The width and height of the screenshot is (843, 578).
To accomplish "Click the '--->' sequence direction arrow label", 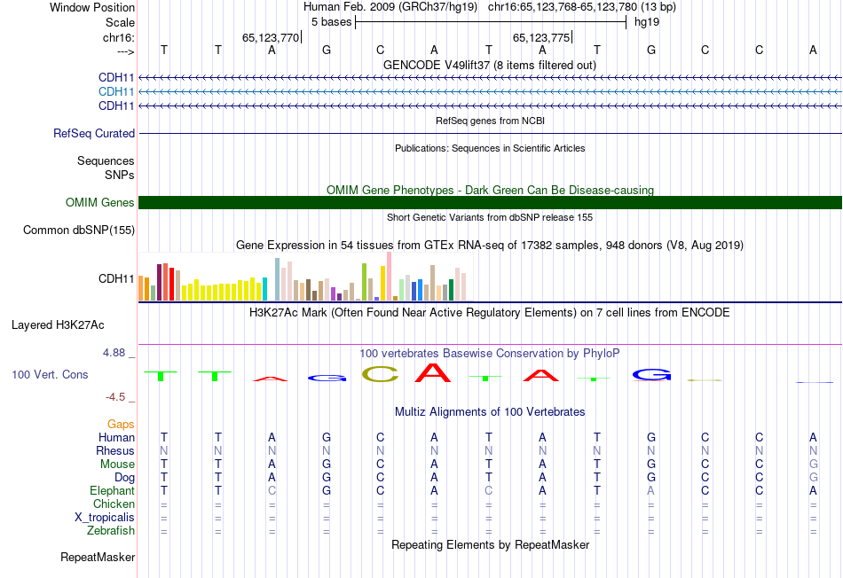I will click(126, 51).
